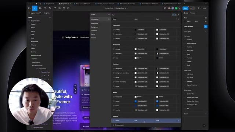Screen dimensions: 235x132
Task: Click the edit-variable icon on the mode row
Action: coord(178,121)
